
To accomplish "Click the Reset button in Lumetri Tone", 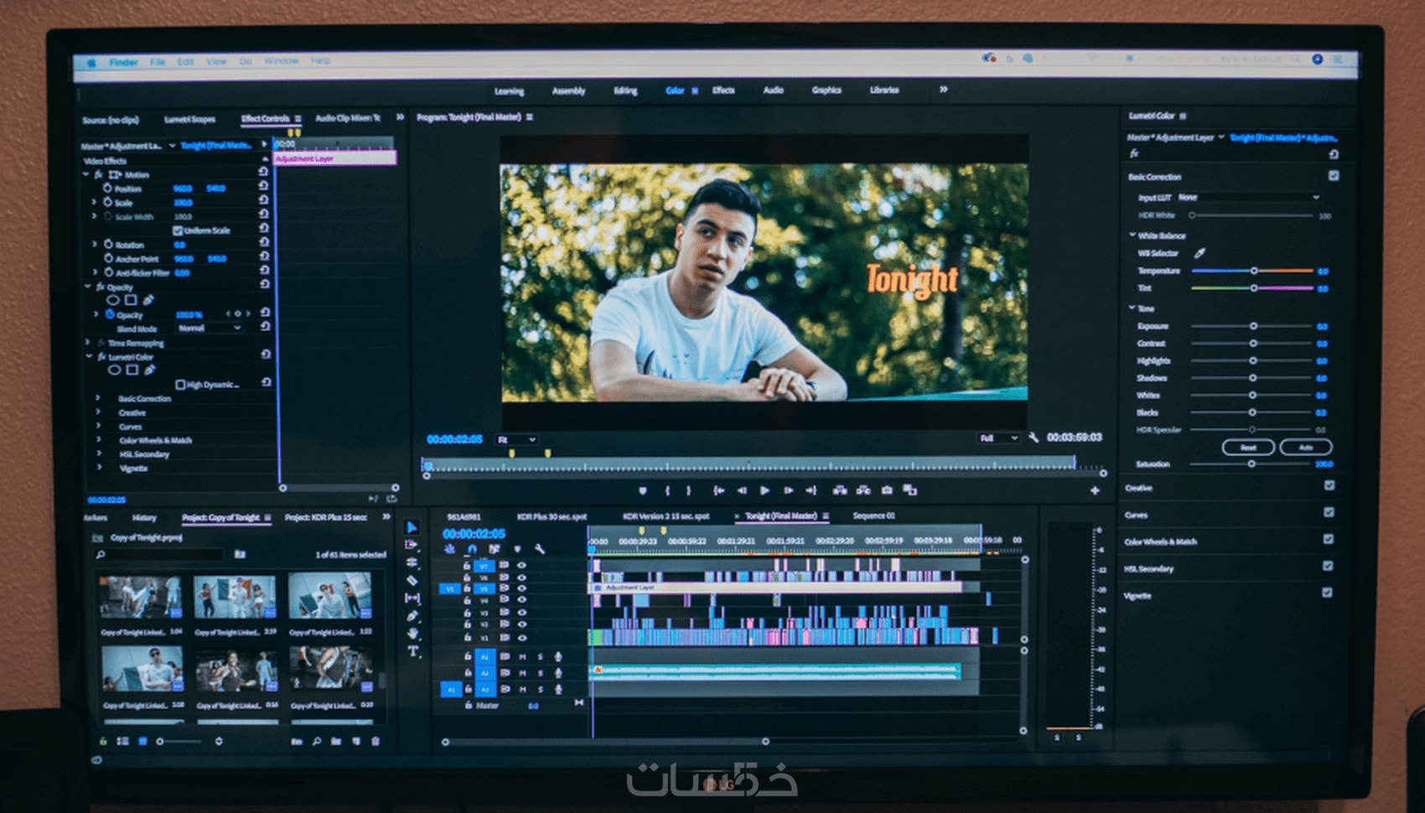I will 1248,447.
